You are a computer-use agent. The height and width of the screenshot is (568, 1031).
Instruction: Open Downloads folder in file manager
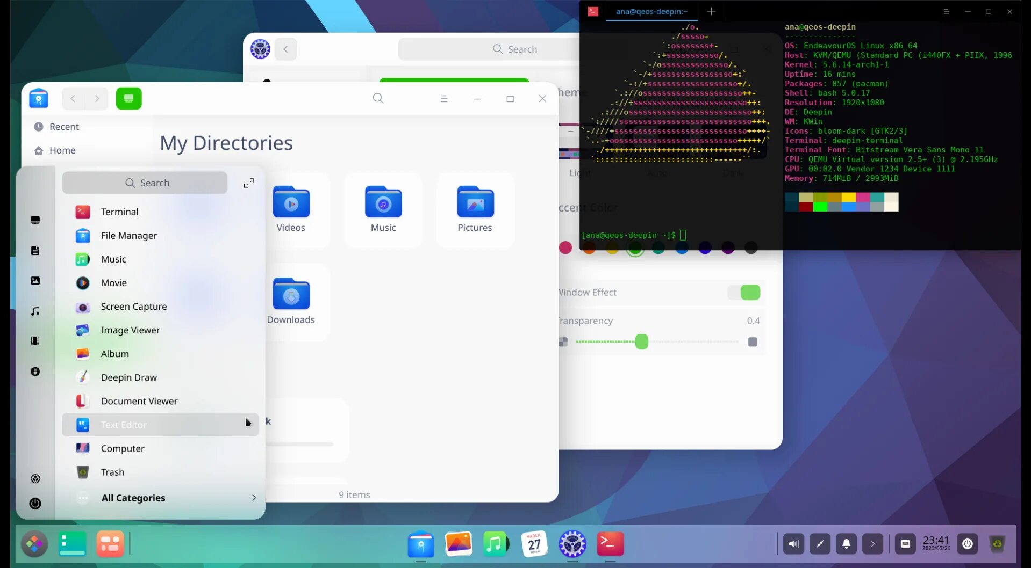point(291,302)
